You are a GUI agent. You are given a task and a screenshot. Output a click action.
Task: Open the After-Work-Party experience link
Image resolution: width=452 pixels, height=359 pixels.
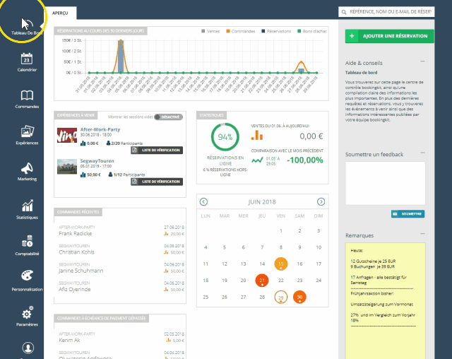pos(100,129)
